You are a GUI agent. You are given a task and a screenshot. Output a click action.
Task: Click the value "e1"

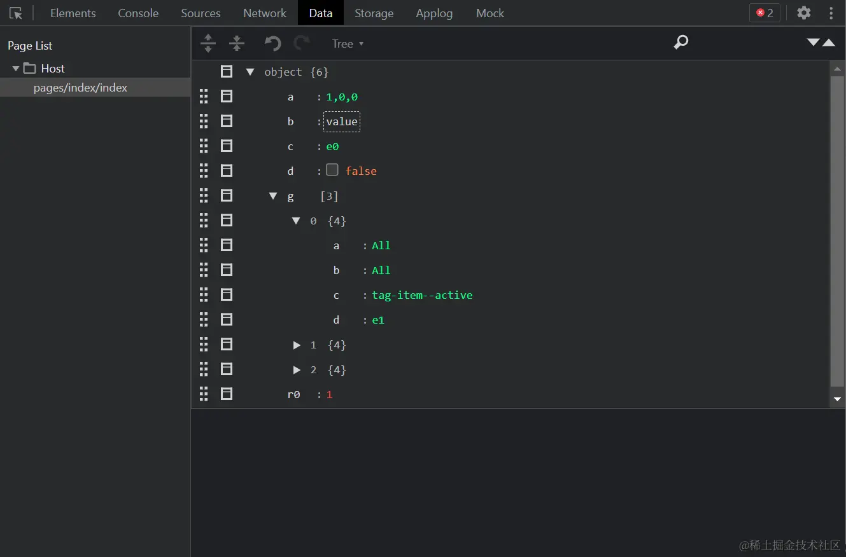(x=378, y=320)
